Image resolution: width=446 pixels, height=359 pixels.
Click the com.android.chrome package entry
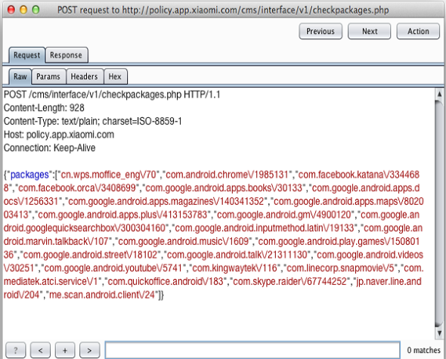[x=227, y=175]
